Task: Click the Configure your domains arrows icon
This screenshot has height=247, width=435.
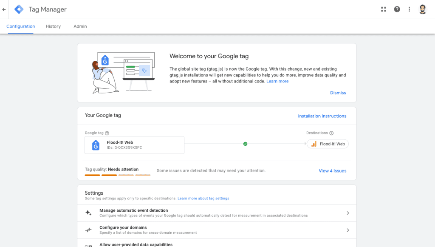Action: pos(89,230)
